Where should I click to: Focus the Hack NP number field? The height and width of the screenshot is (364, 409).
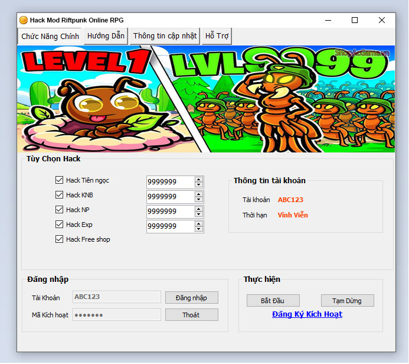[171, 212]
